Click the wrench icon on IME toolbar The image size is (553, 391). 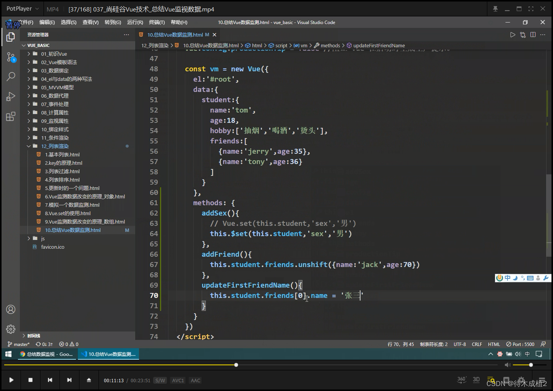pos(546,278)
